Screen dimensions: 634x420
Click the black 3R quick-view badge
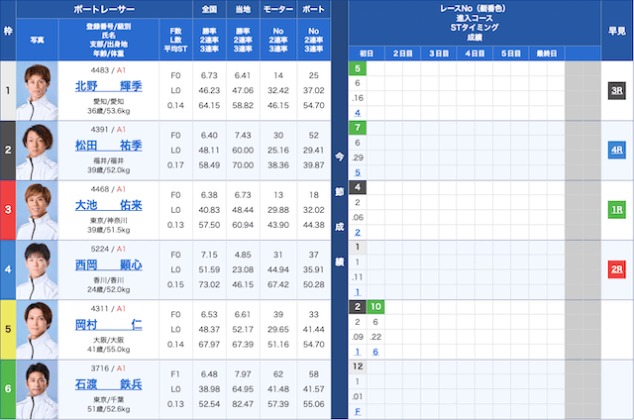[x=616, y=90]
